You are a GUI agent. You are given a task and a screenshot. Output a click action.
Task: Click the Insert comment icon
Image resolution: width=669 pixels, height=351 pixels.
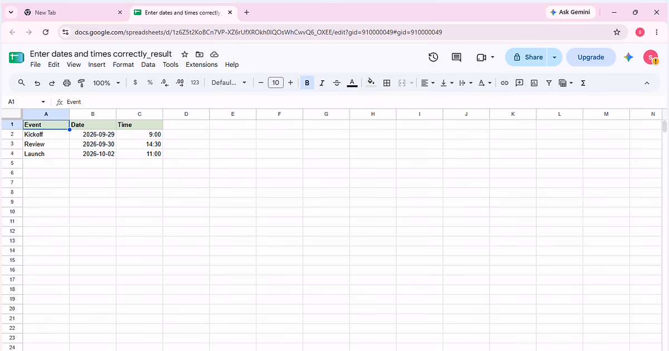pyautogui.click(x=520, y=82)
